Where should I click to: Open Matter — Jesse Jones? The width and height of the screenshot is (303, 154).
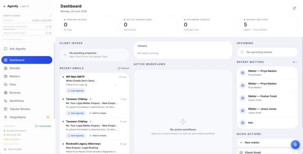pyautogui.click(x=267, y=110)
